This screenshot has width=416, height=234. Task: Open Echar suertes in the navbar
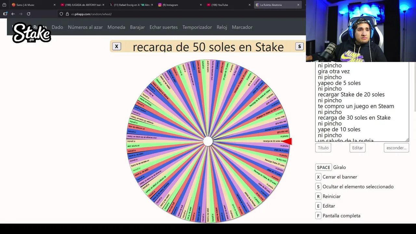(163, 27)
